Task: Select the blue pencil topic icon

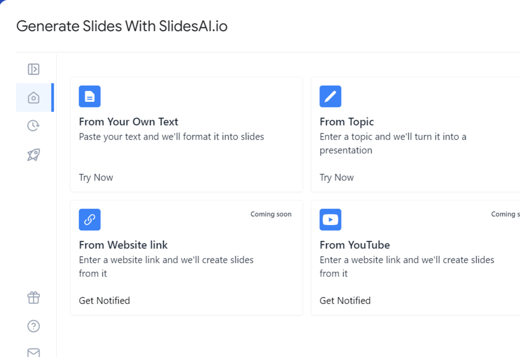Action: coord(330,96)
